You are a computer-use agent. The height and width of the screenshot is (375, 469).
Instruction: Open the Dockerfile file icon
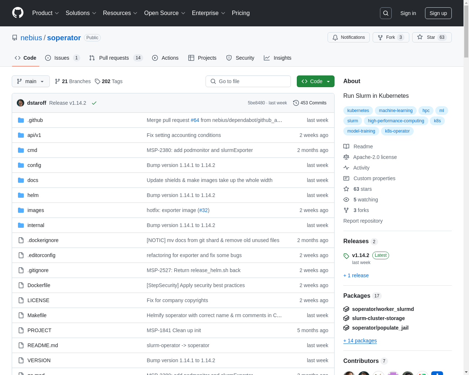click(x=21, y=285)
